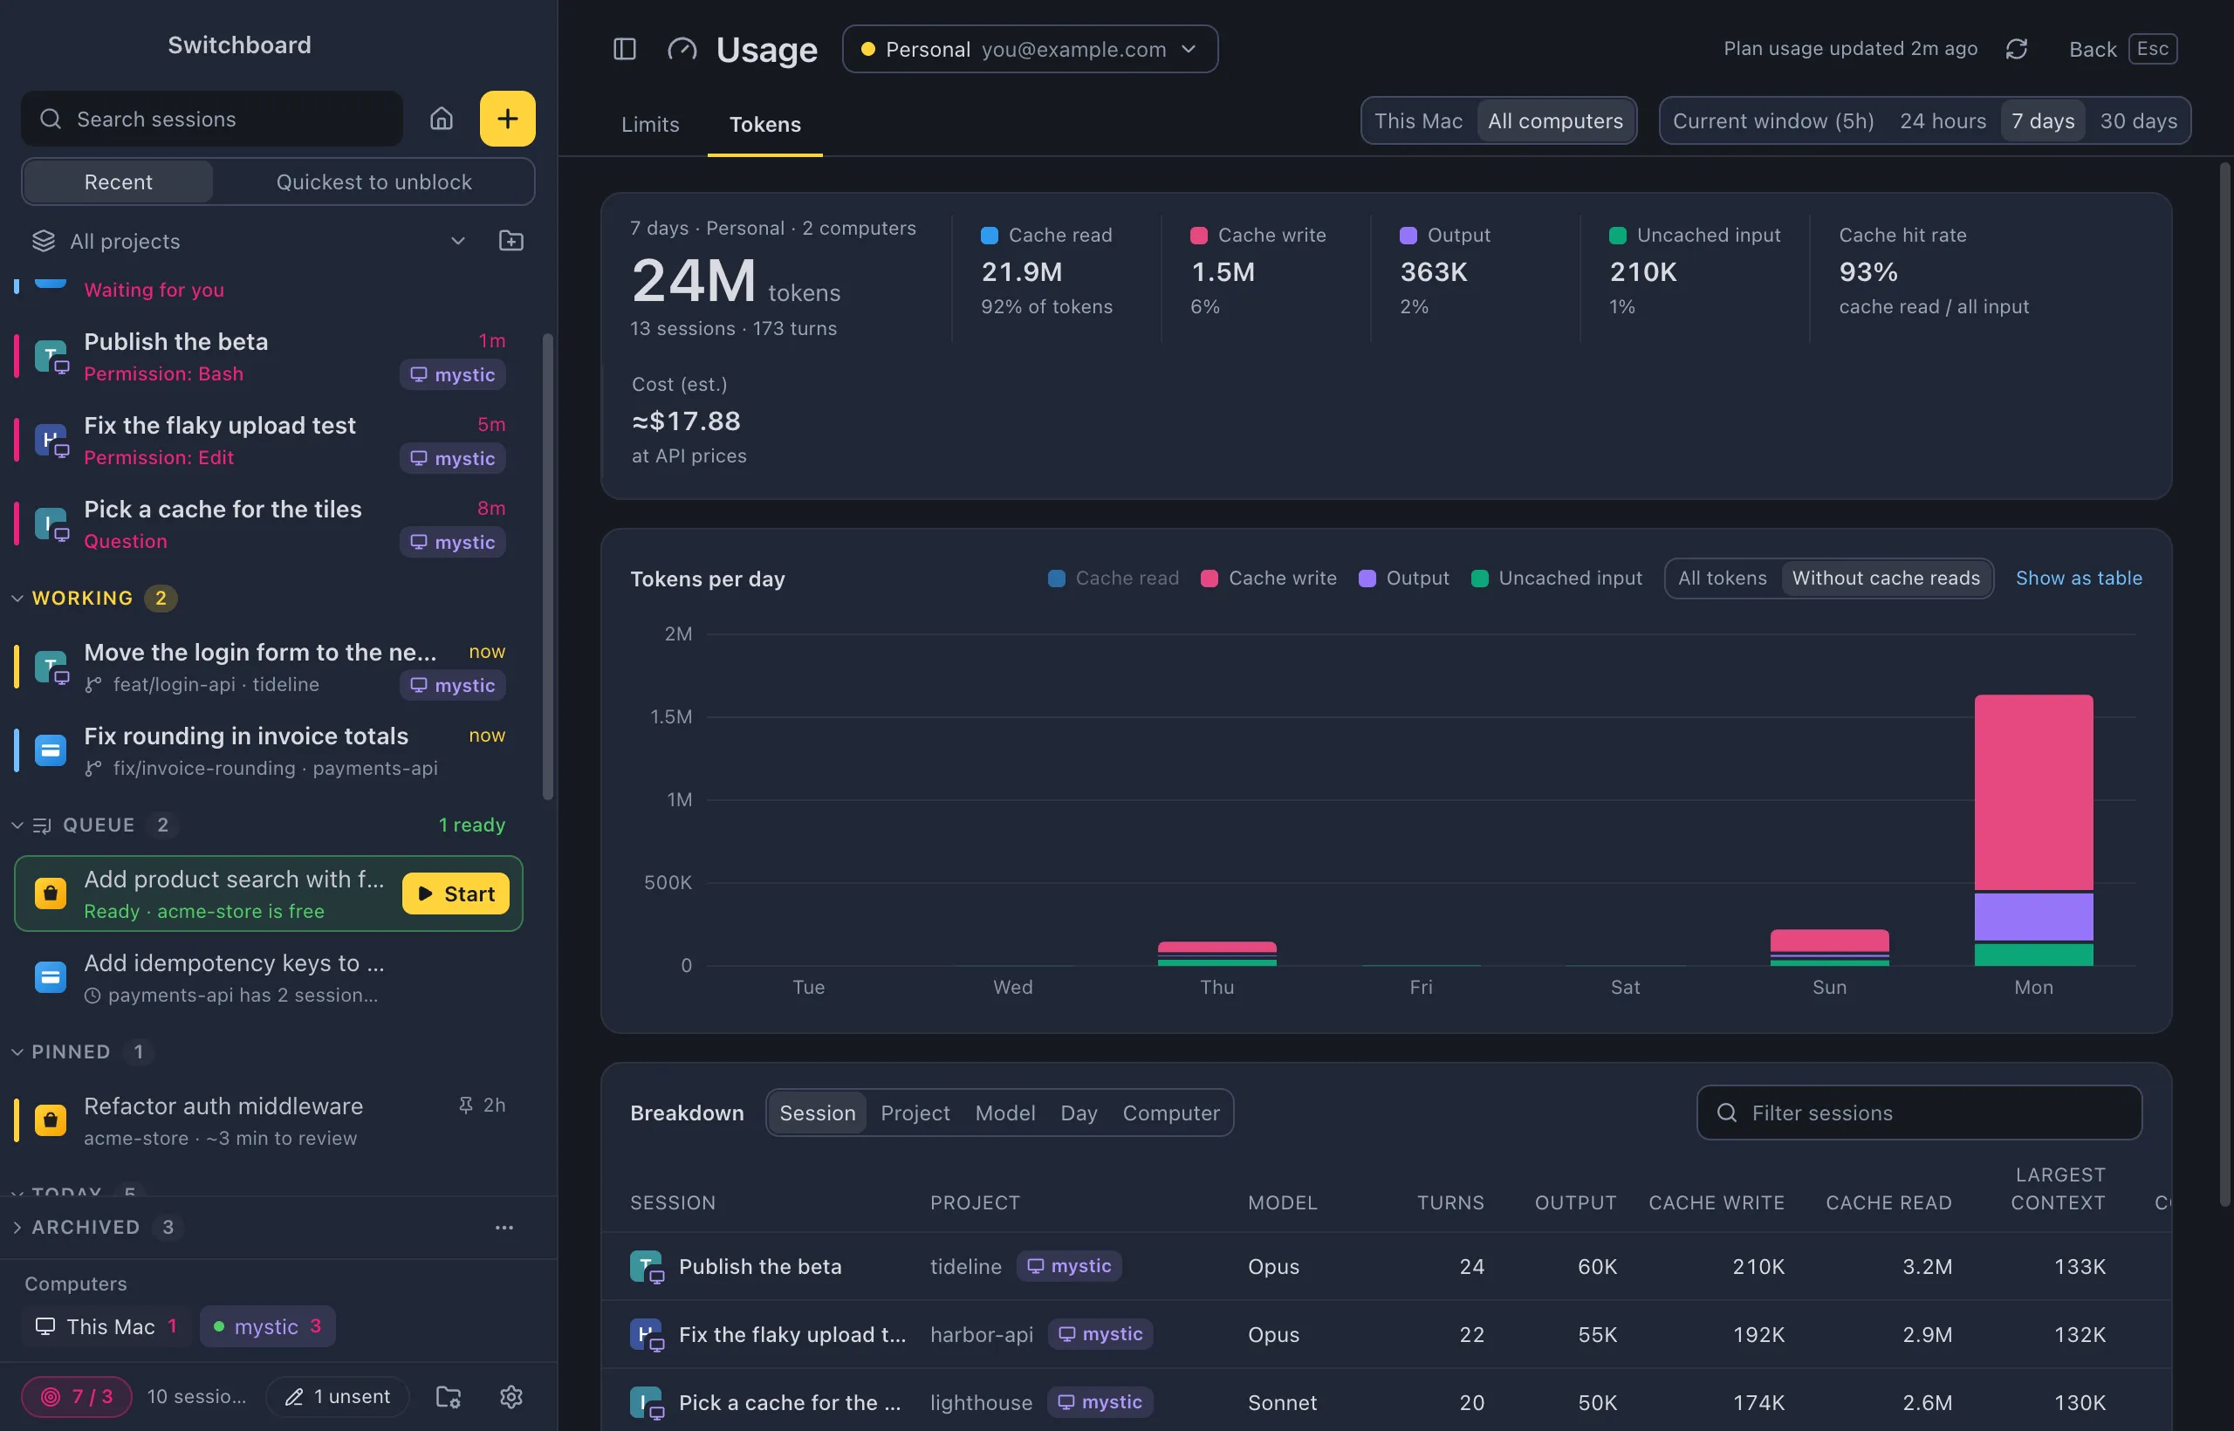
Task: Select the Recent sort toggle
Action: (118, 182)
